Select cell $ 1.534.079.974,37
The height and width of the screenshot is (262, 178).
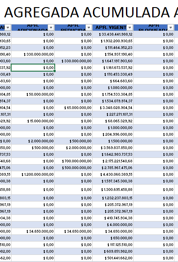113,101
